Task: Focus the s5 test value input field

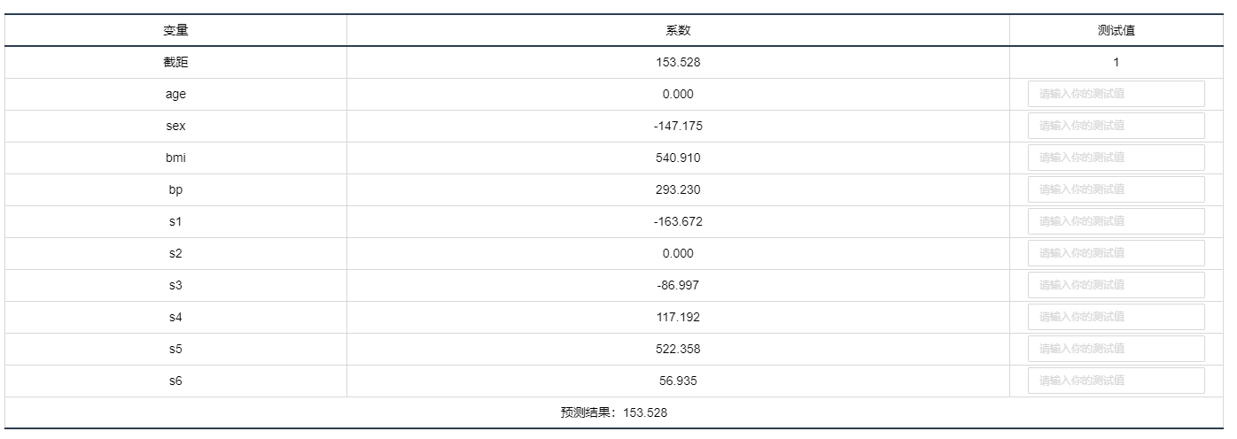Action: coord(1116,349)
